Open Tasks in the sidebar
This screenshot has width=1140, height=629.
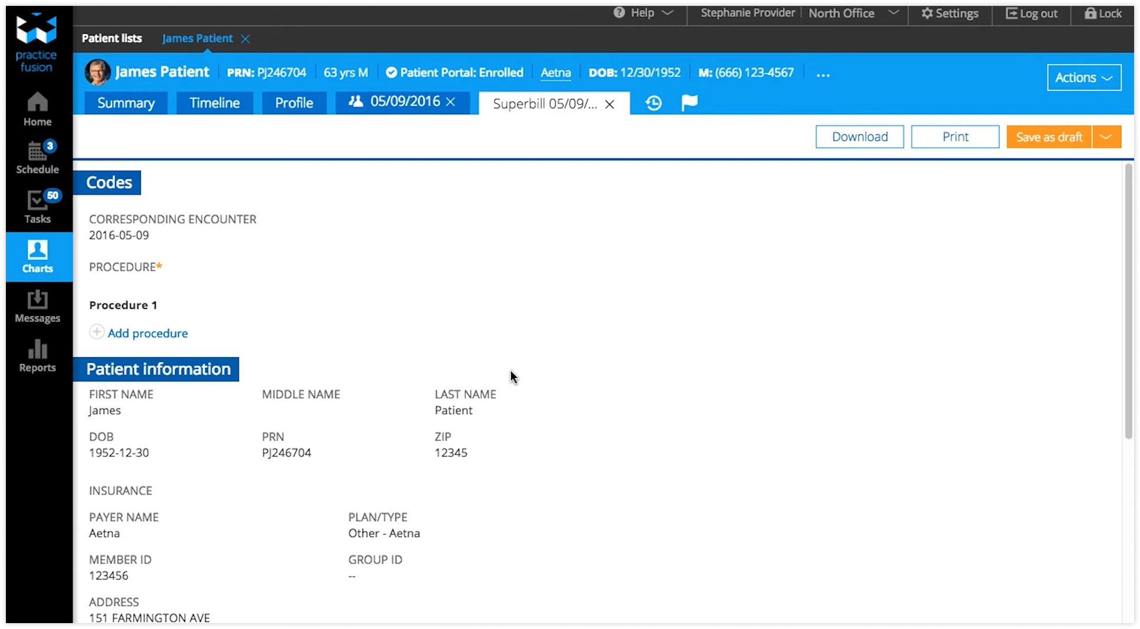pos(37,207)
